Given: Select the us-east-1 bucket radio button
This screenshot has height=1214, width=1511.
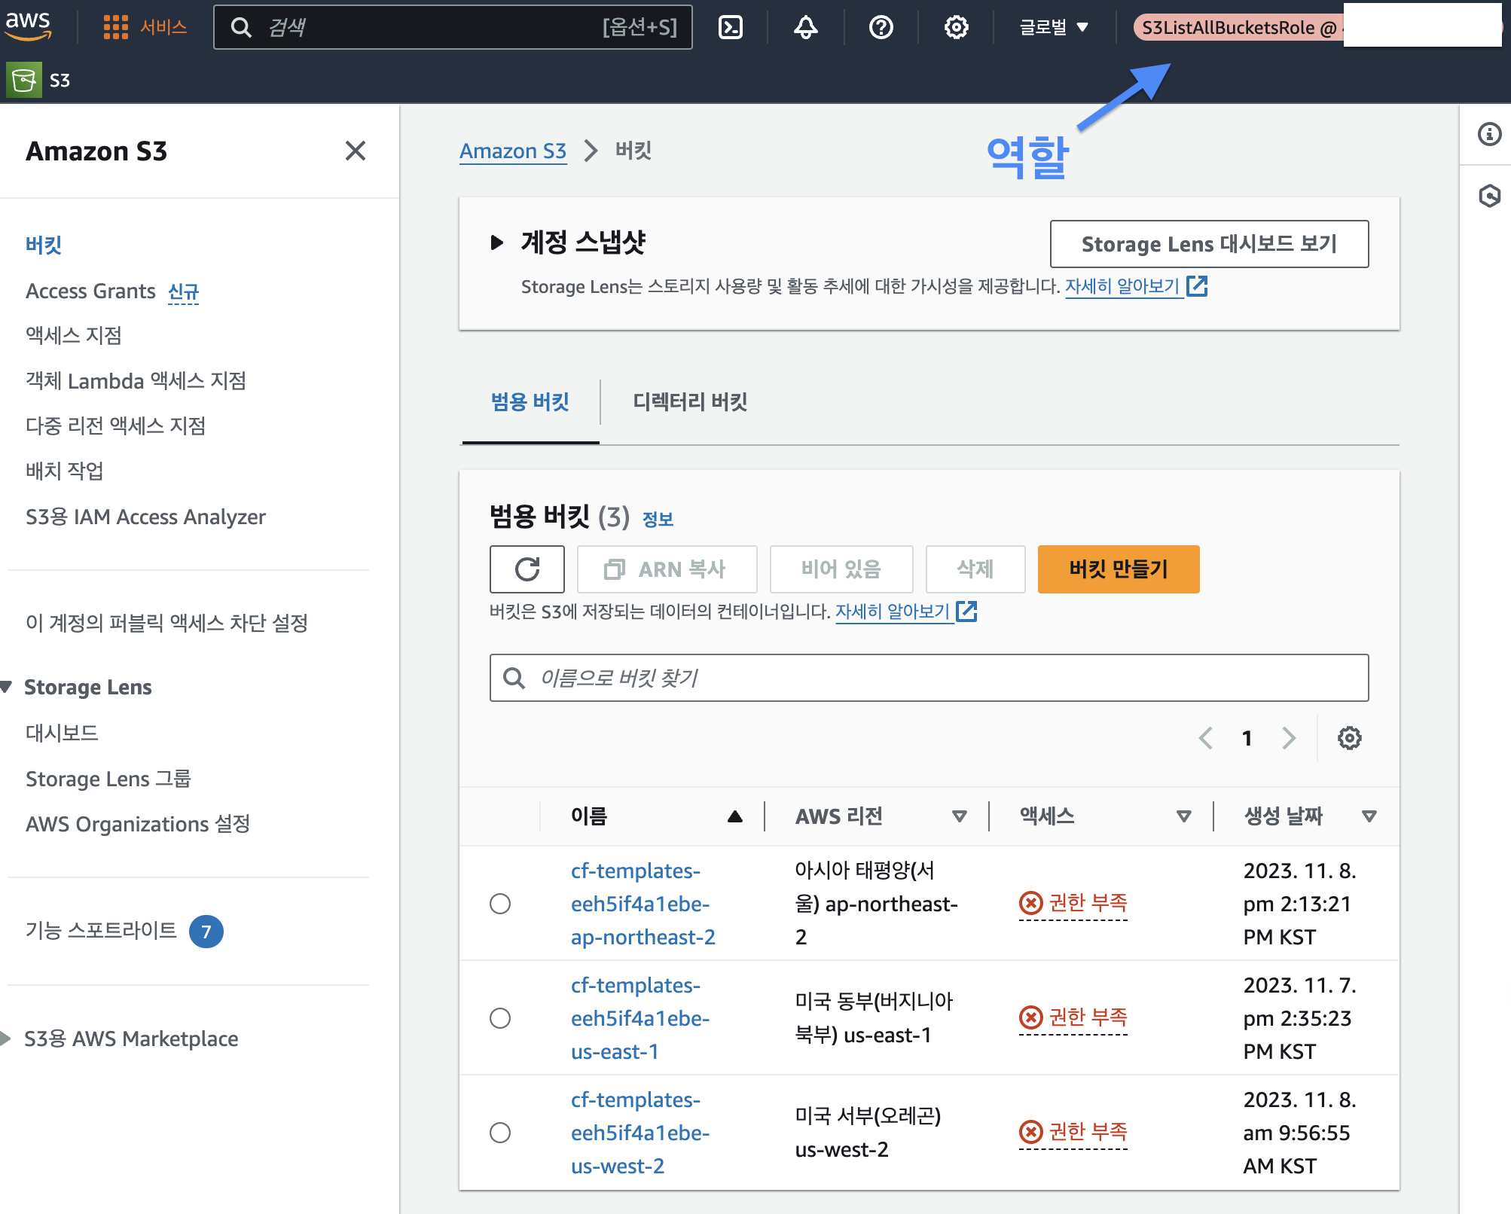Looking at the screenshot, I should pos(500,1018).
